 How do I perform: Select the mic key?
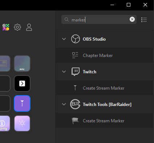22,64
